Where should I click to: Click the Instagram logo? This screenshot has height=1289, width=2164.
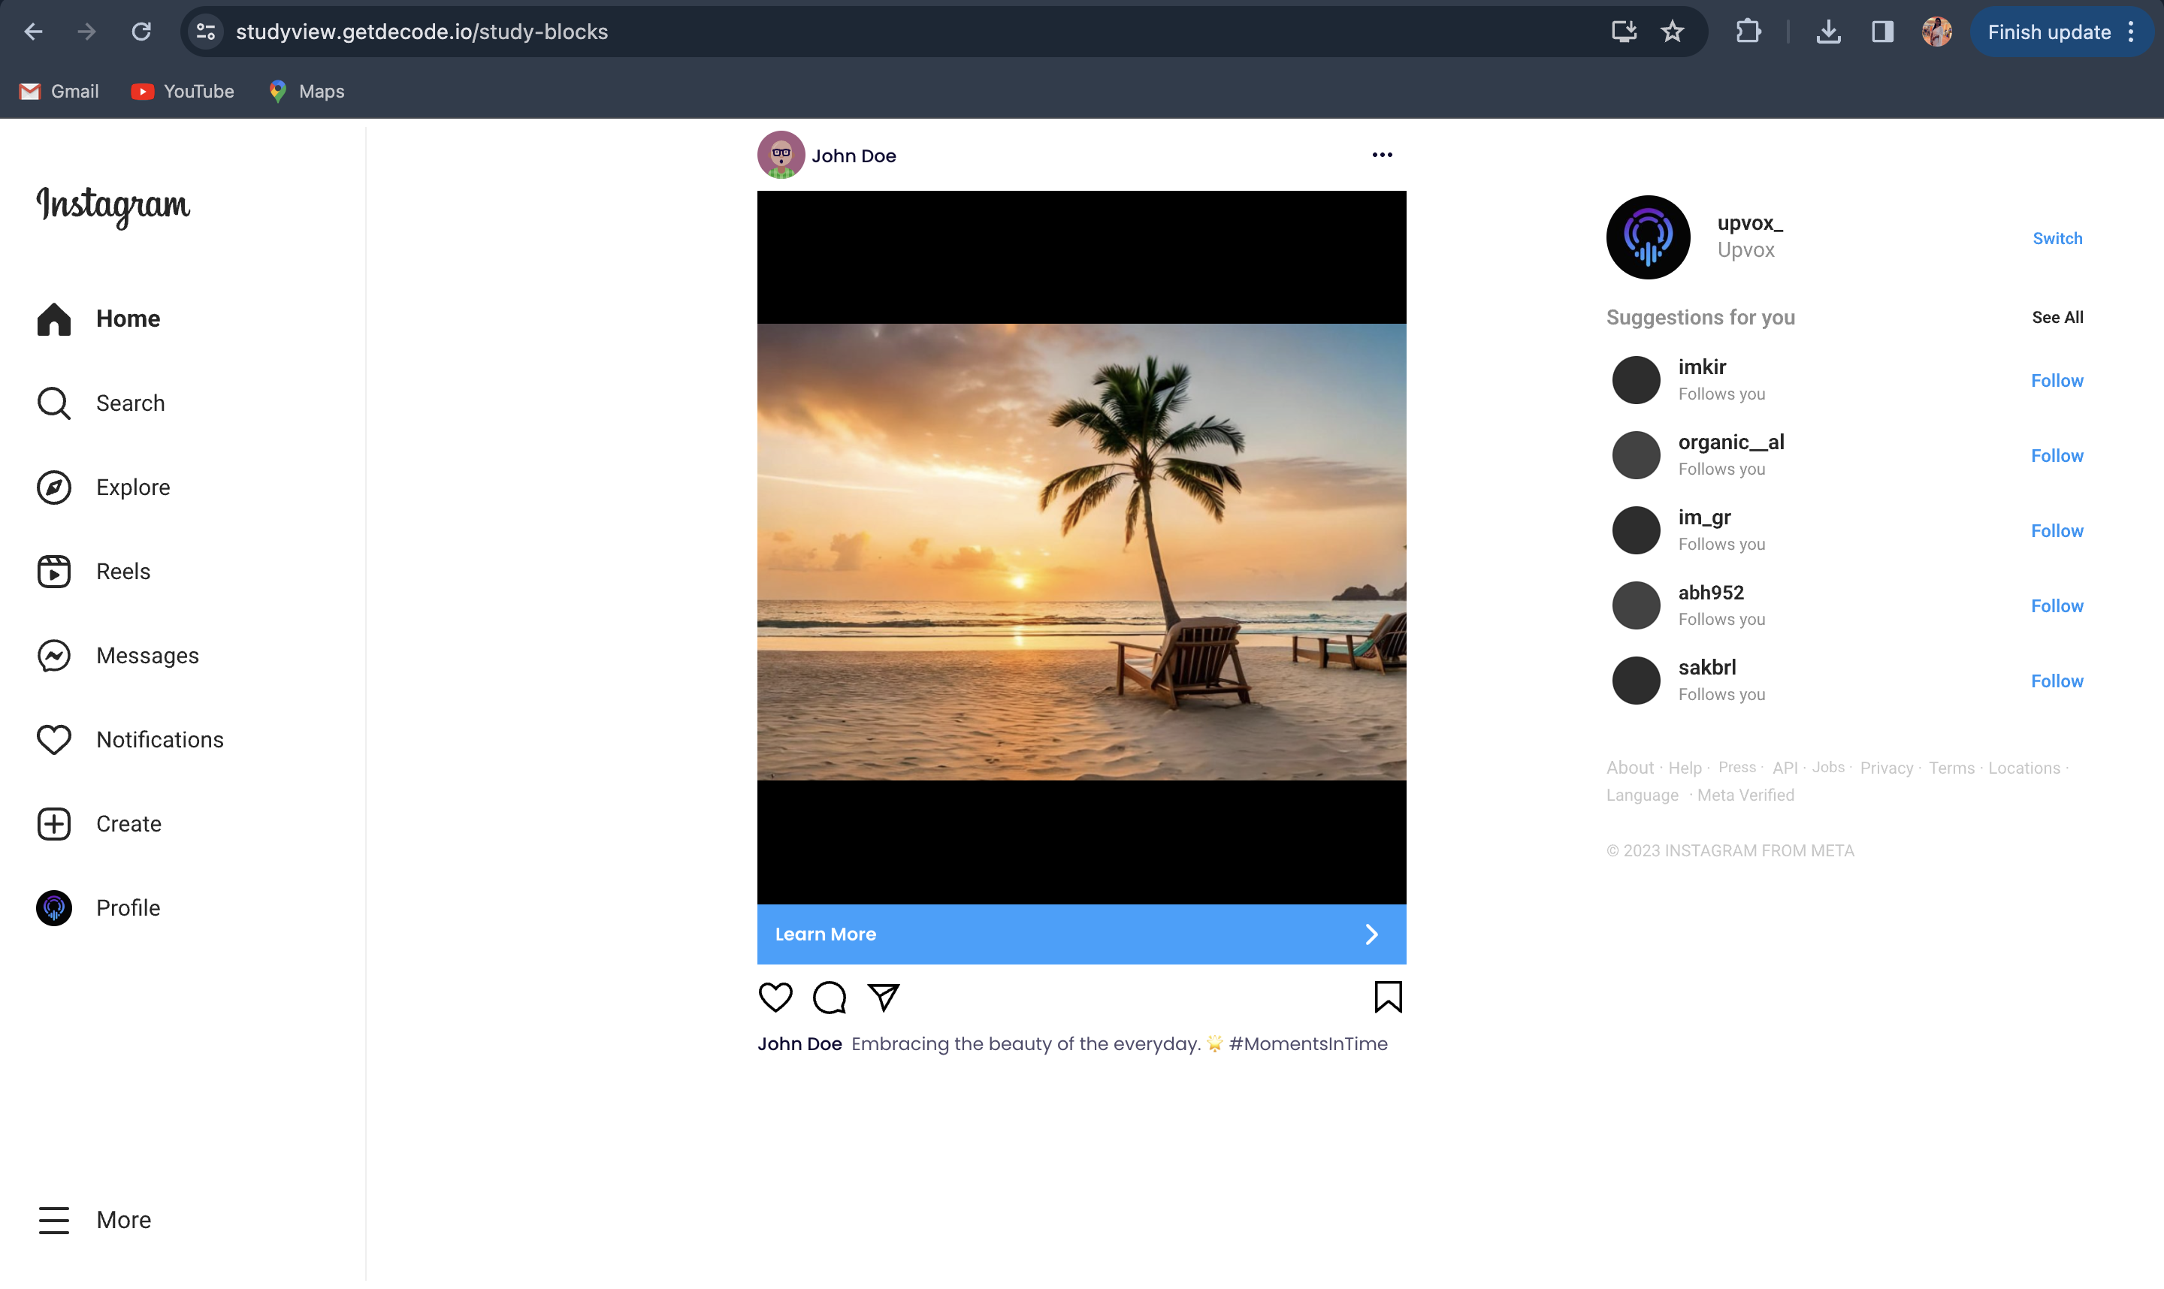pos(113,206)
